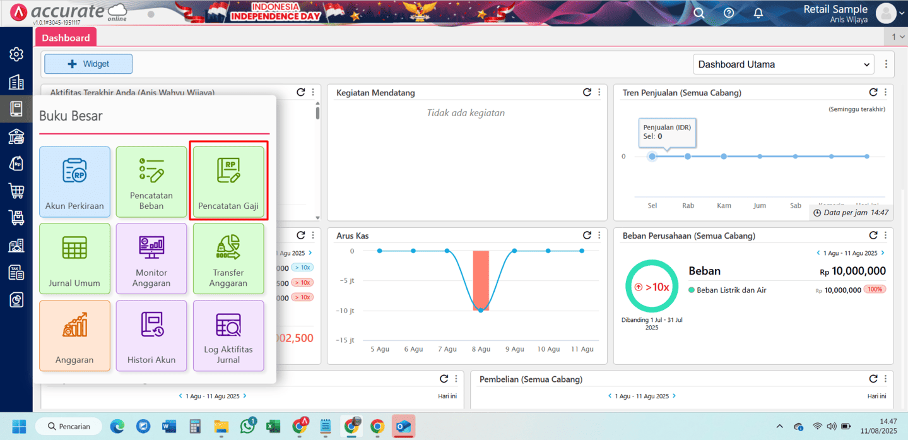Screen dimensions: 908x440
Task: Open the Histori Akun tile
Action: [151, 335]
